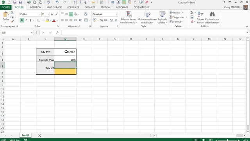Click the Prix TTC label cell
Image resolution: width=250 pixels, height=141 pixels.
click(x=45, y=52)
